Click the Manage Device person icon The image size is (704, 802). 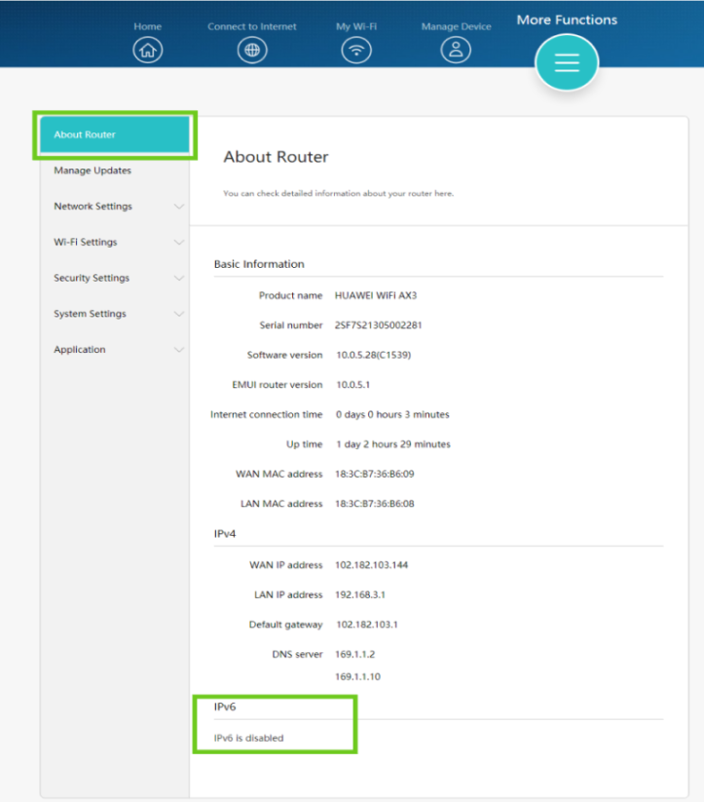click(x=456, y=51)
